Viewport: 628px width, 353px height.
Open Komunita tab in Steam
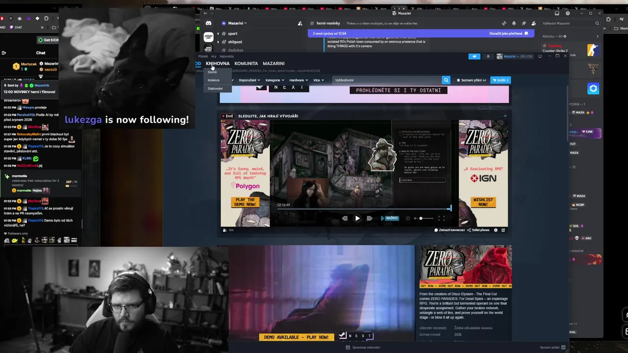(x=246, y=63)
